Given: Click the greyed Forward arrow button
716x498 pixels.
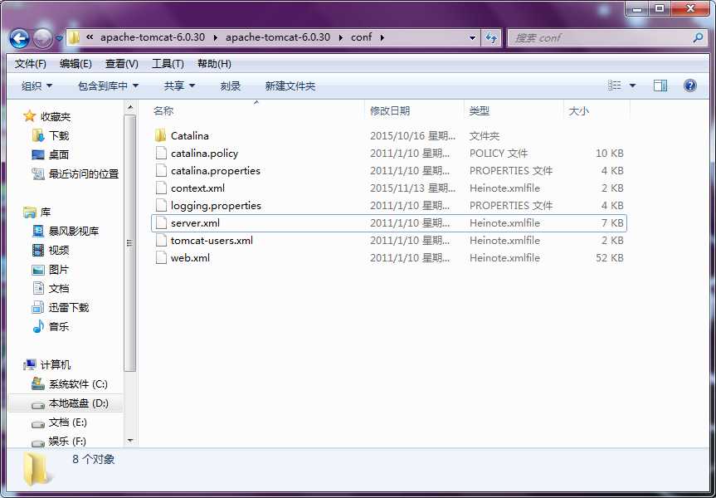Looking at the screenshot, I should pos(43,38).
